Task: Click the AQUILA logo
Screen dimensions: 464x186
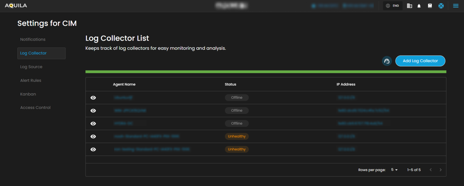Action: [x=16, y=6]
